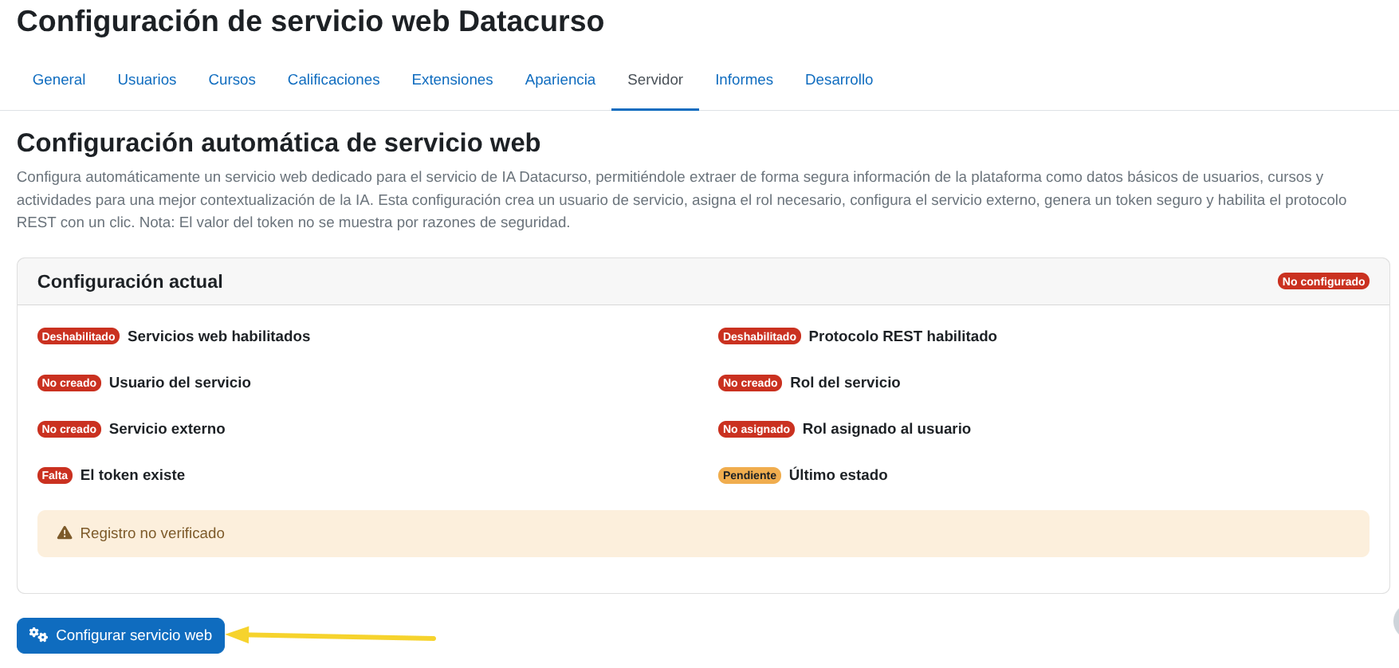Image resolution: width=1399 pixels, height=668 pixels.
Task: Click the No creado badge for Servicio externo
Action: pos(69,429)
